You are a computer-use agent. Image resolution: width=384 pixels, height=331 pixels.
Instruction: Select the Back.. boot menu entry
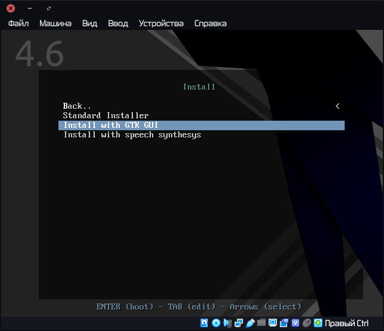click(78, 106)
